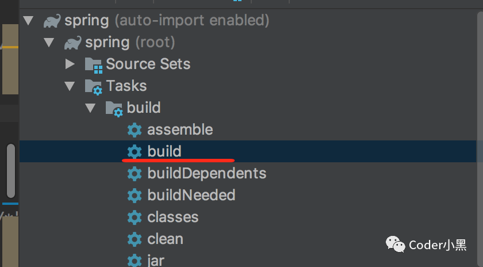The width and height of the screenshot is (483, 267).
Task: Click the vertical scrollbar thumb on left edge
Action: click(x=10, y=171)
